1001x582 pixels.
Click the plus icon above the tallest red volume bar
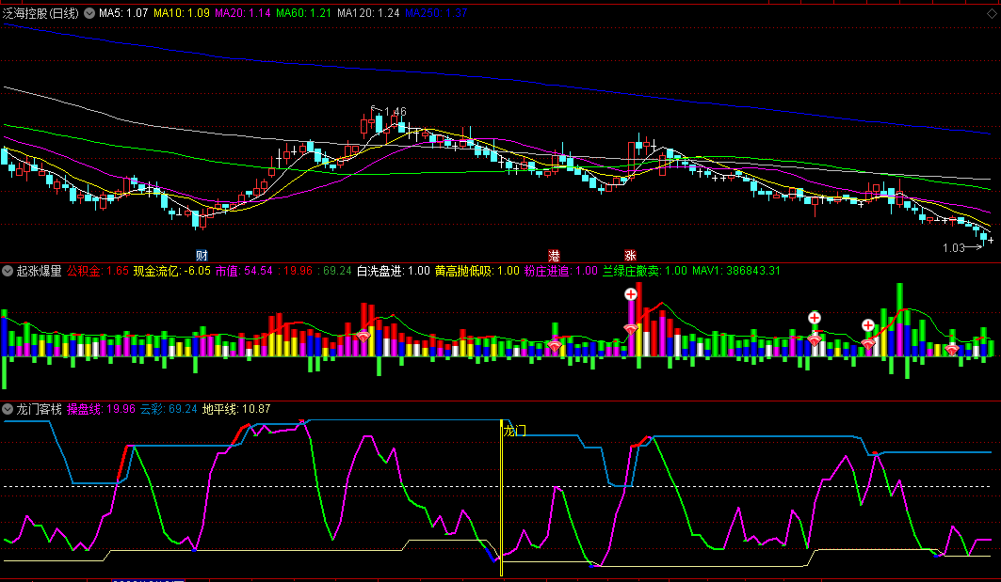click(x=631, y=294)
